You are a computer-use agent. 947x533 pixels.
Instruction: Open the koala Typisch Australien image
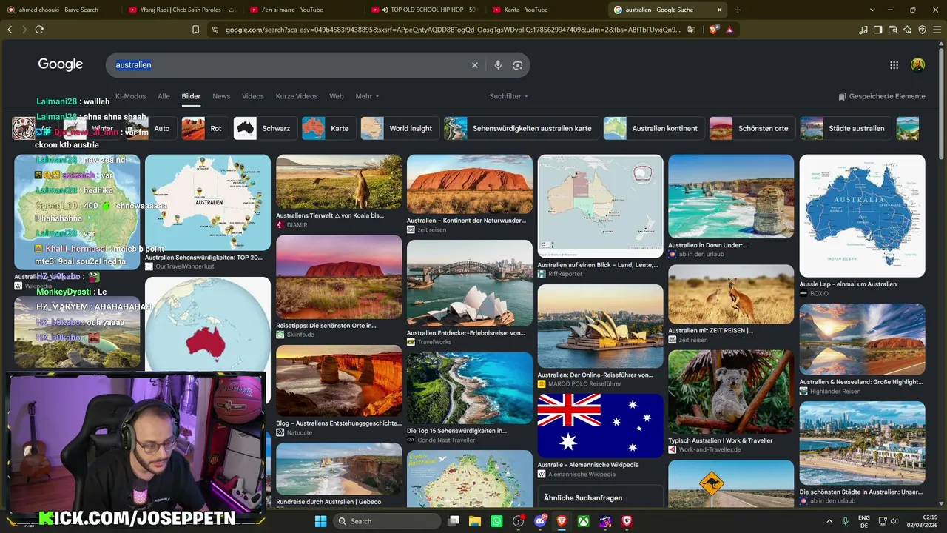click(731, 392)
